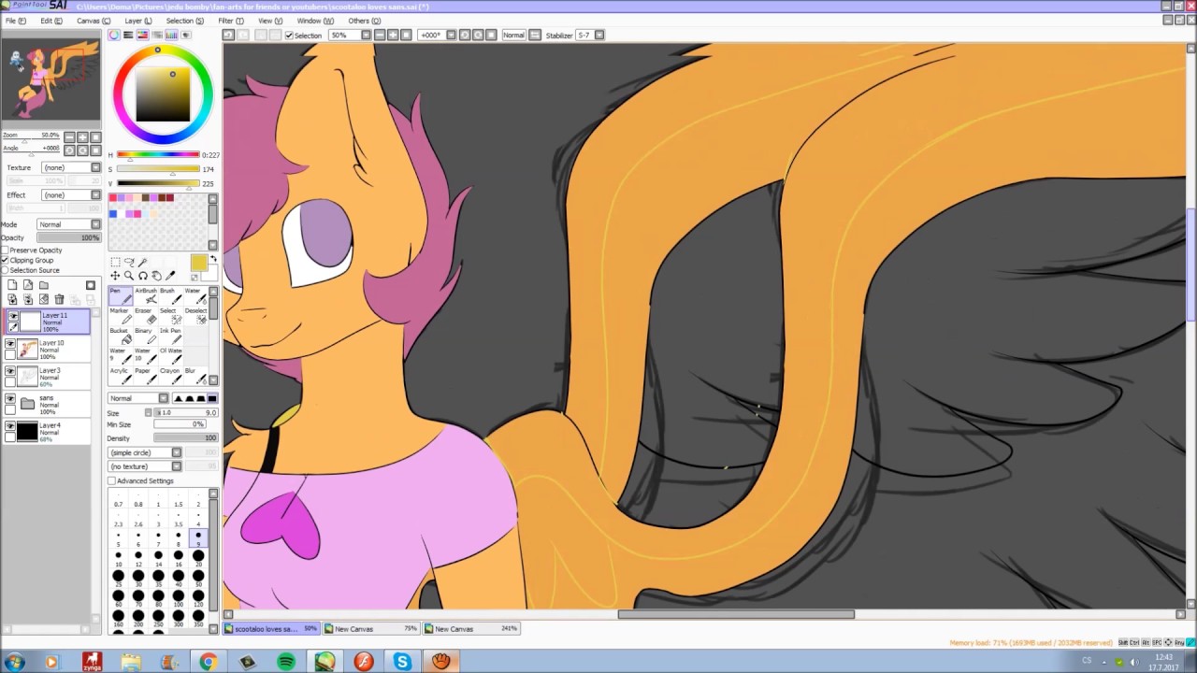Open the 50% zoom dropdown in toolbar
The height and width of the screenshot is (673, 1197).
click(350, 36)
